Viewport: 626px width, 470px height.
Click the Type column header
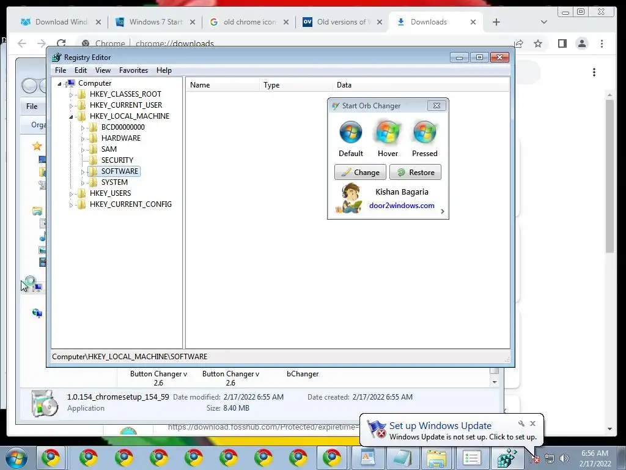[296, 85]
